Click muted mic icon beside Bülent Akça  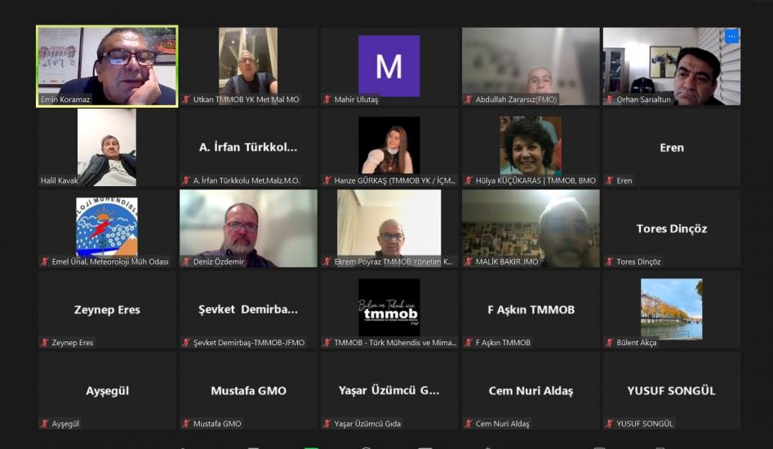[610, 343]
